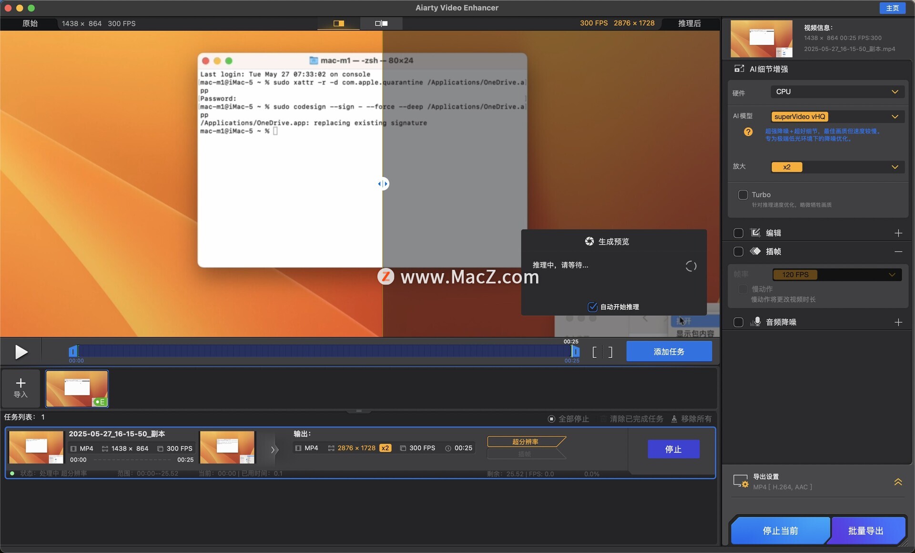
Task: Click the export settings monitor gear icon
Action: pyautogui.click(x=741, y=481)
